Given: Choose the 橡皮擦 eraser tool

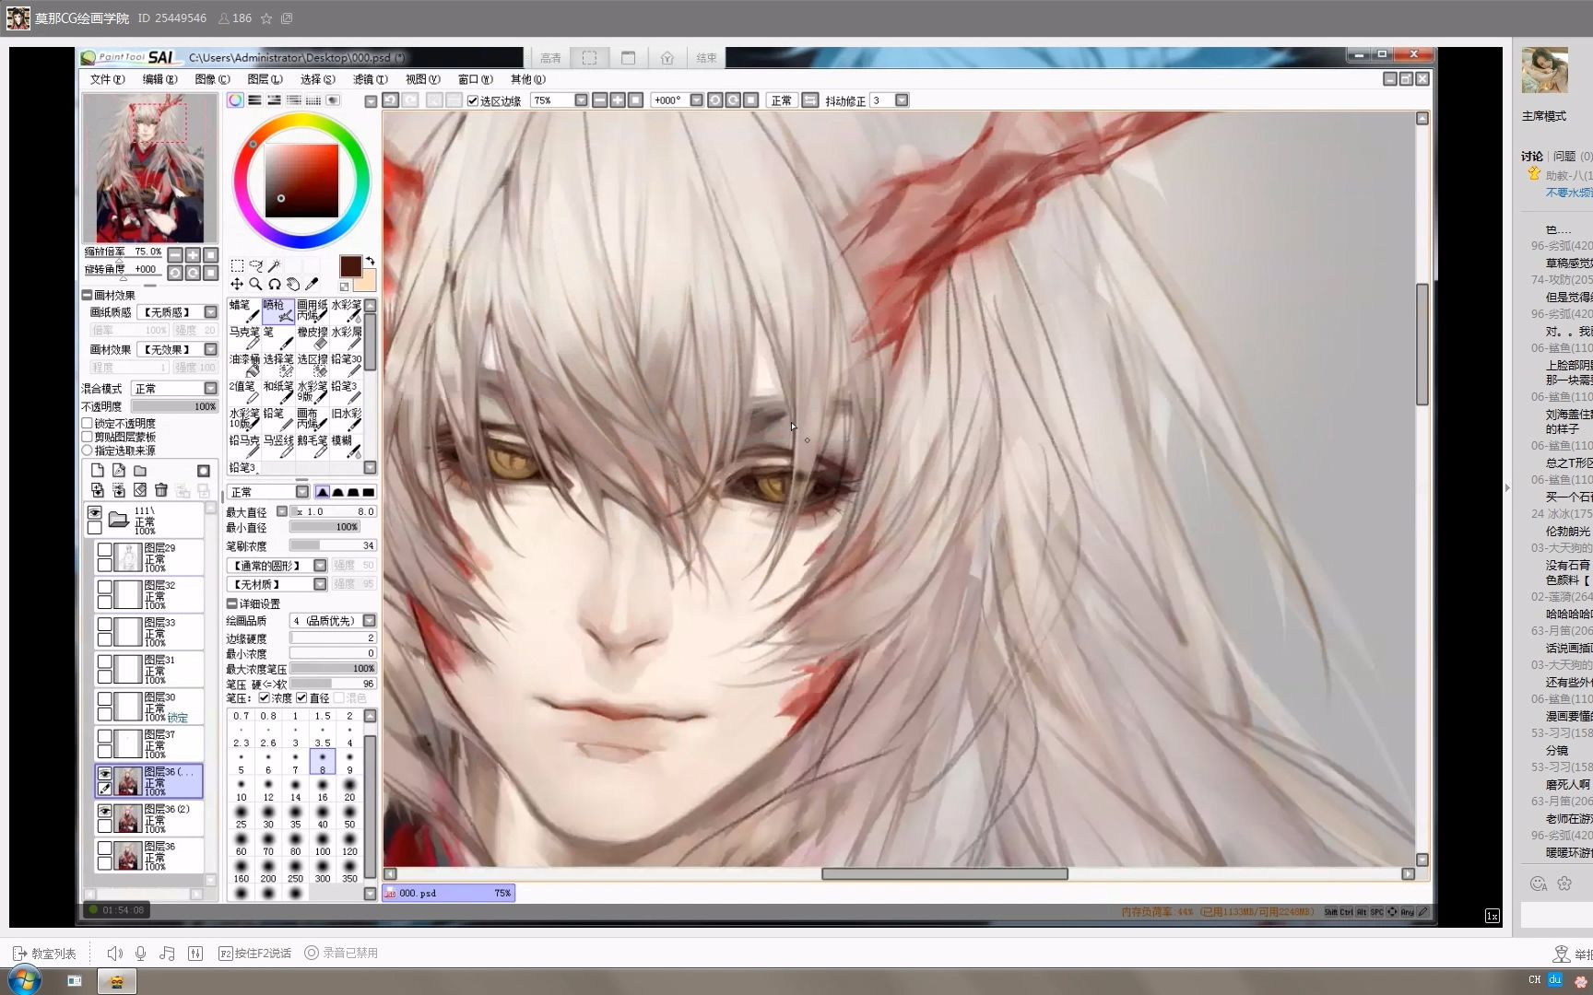Looking at the screenshot, I should click(x=312, y=338).
